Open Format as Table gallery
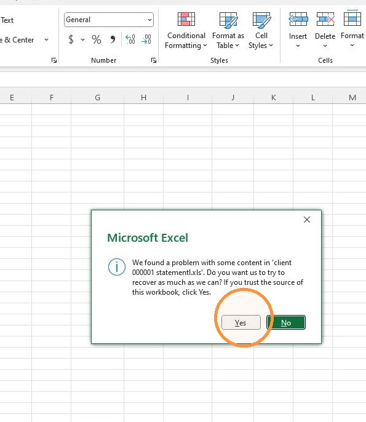The width and height of the screenshot is (366, 422). pos(228,31)
